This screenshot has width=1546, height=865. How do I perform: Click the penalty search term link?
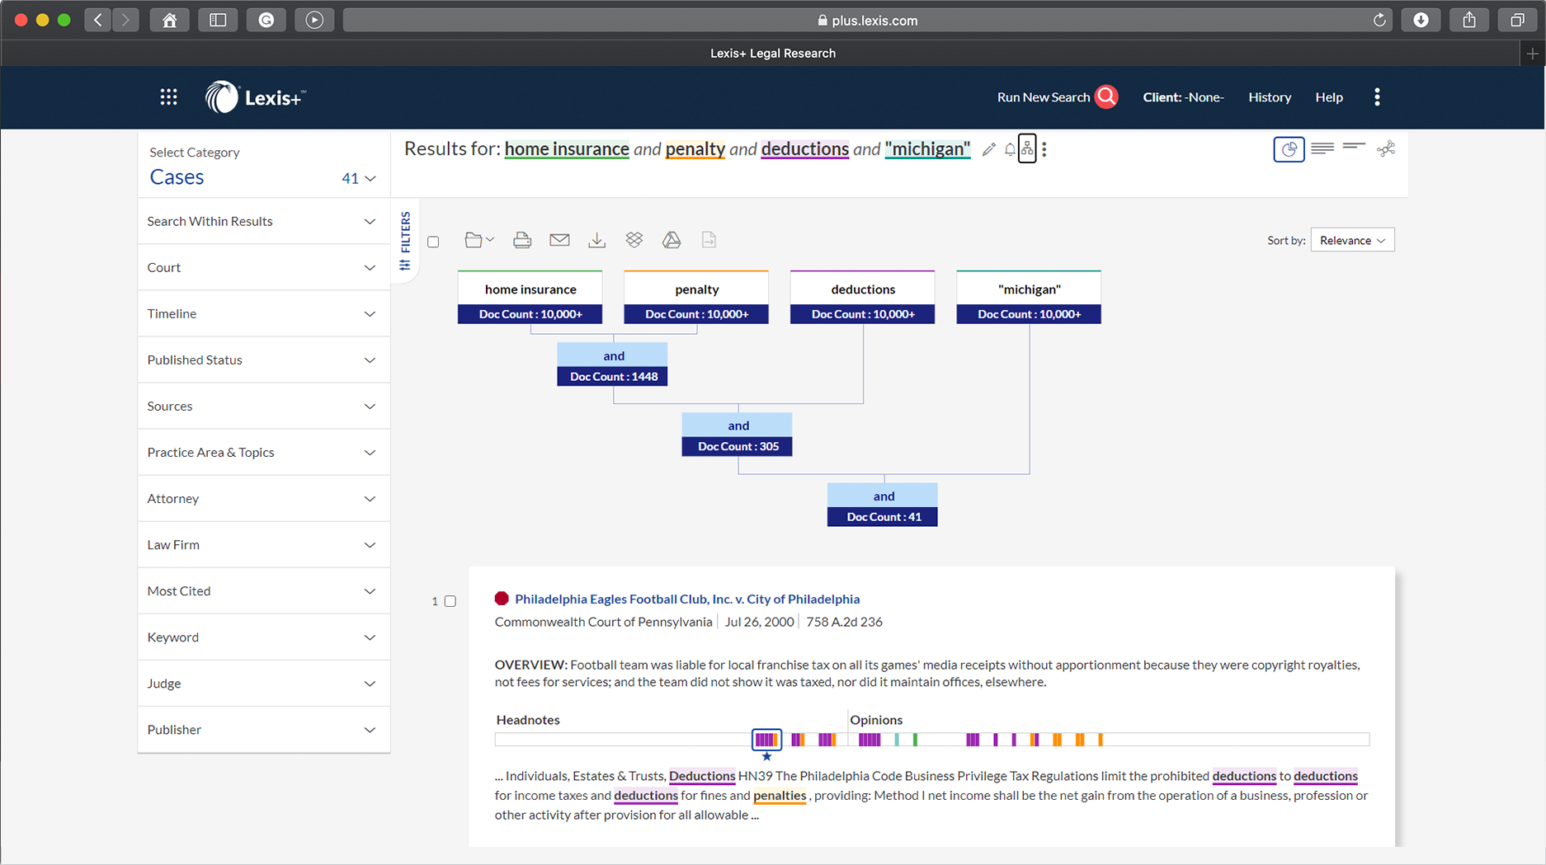coord(695,149)
